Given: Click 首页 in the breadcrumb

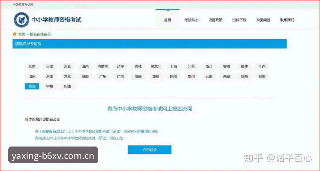Looking at the screenshot, I should [22, 34].
